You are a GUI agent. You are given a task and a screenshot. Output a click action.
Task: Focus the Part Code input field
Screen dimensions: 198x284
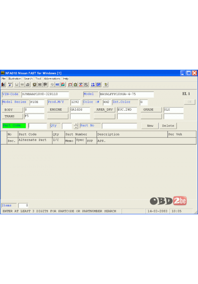[x=38, y=126]
